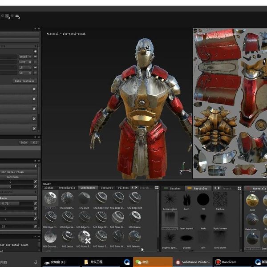Select the Gold material sphere

[252, 200]
